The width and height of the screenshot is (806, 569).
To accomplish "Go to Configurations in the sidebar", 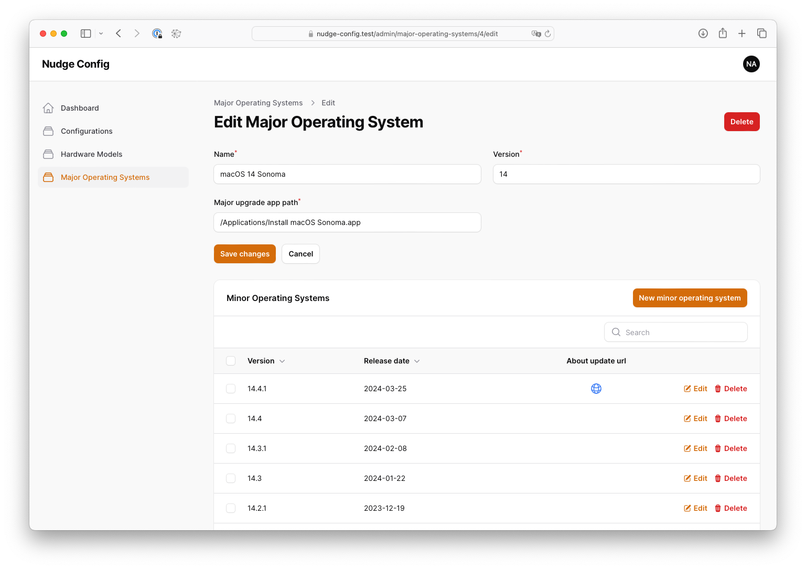I will coord(87,131).
